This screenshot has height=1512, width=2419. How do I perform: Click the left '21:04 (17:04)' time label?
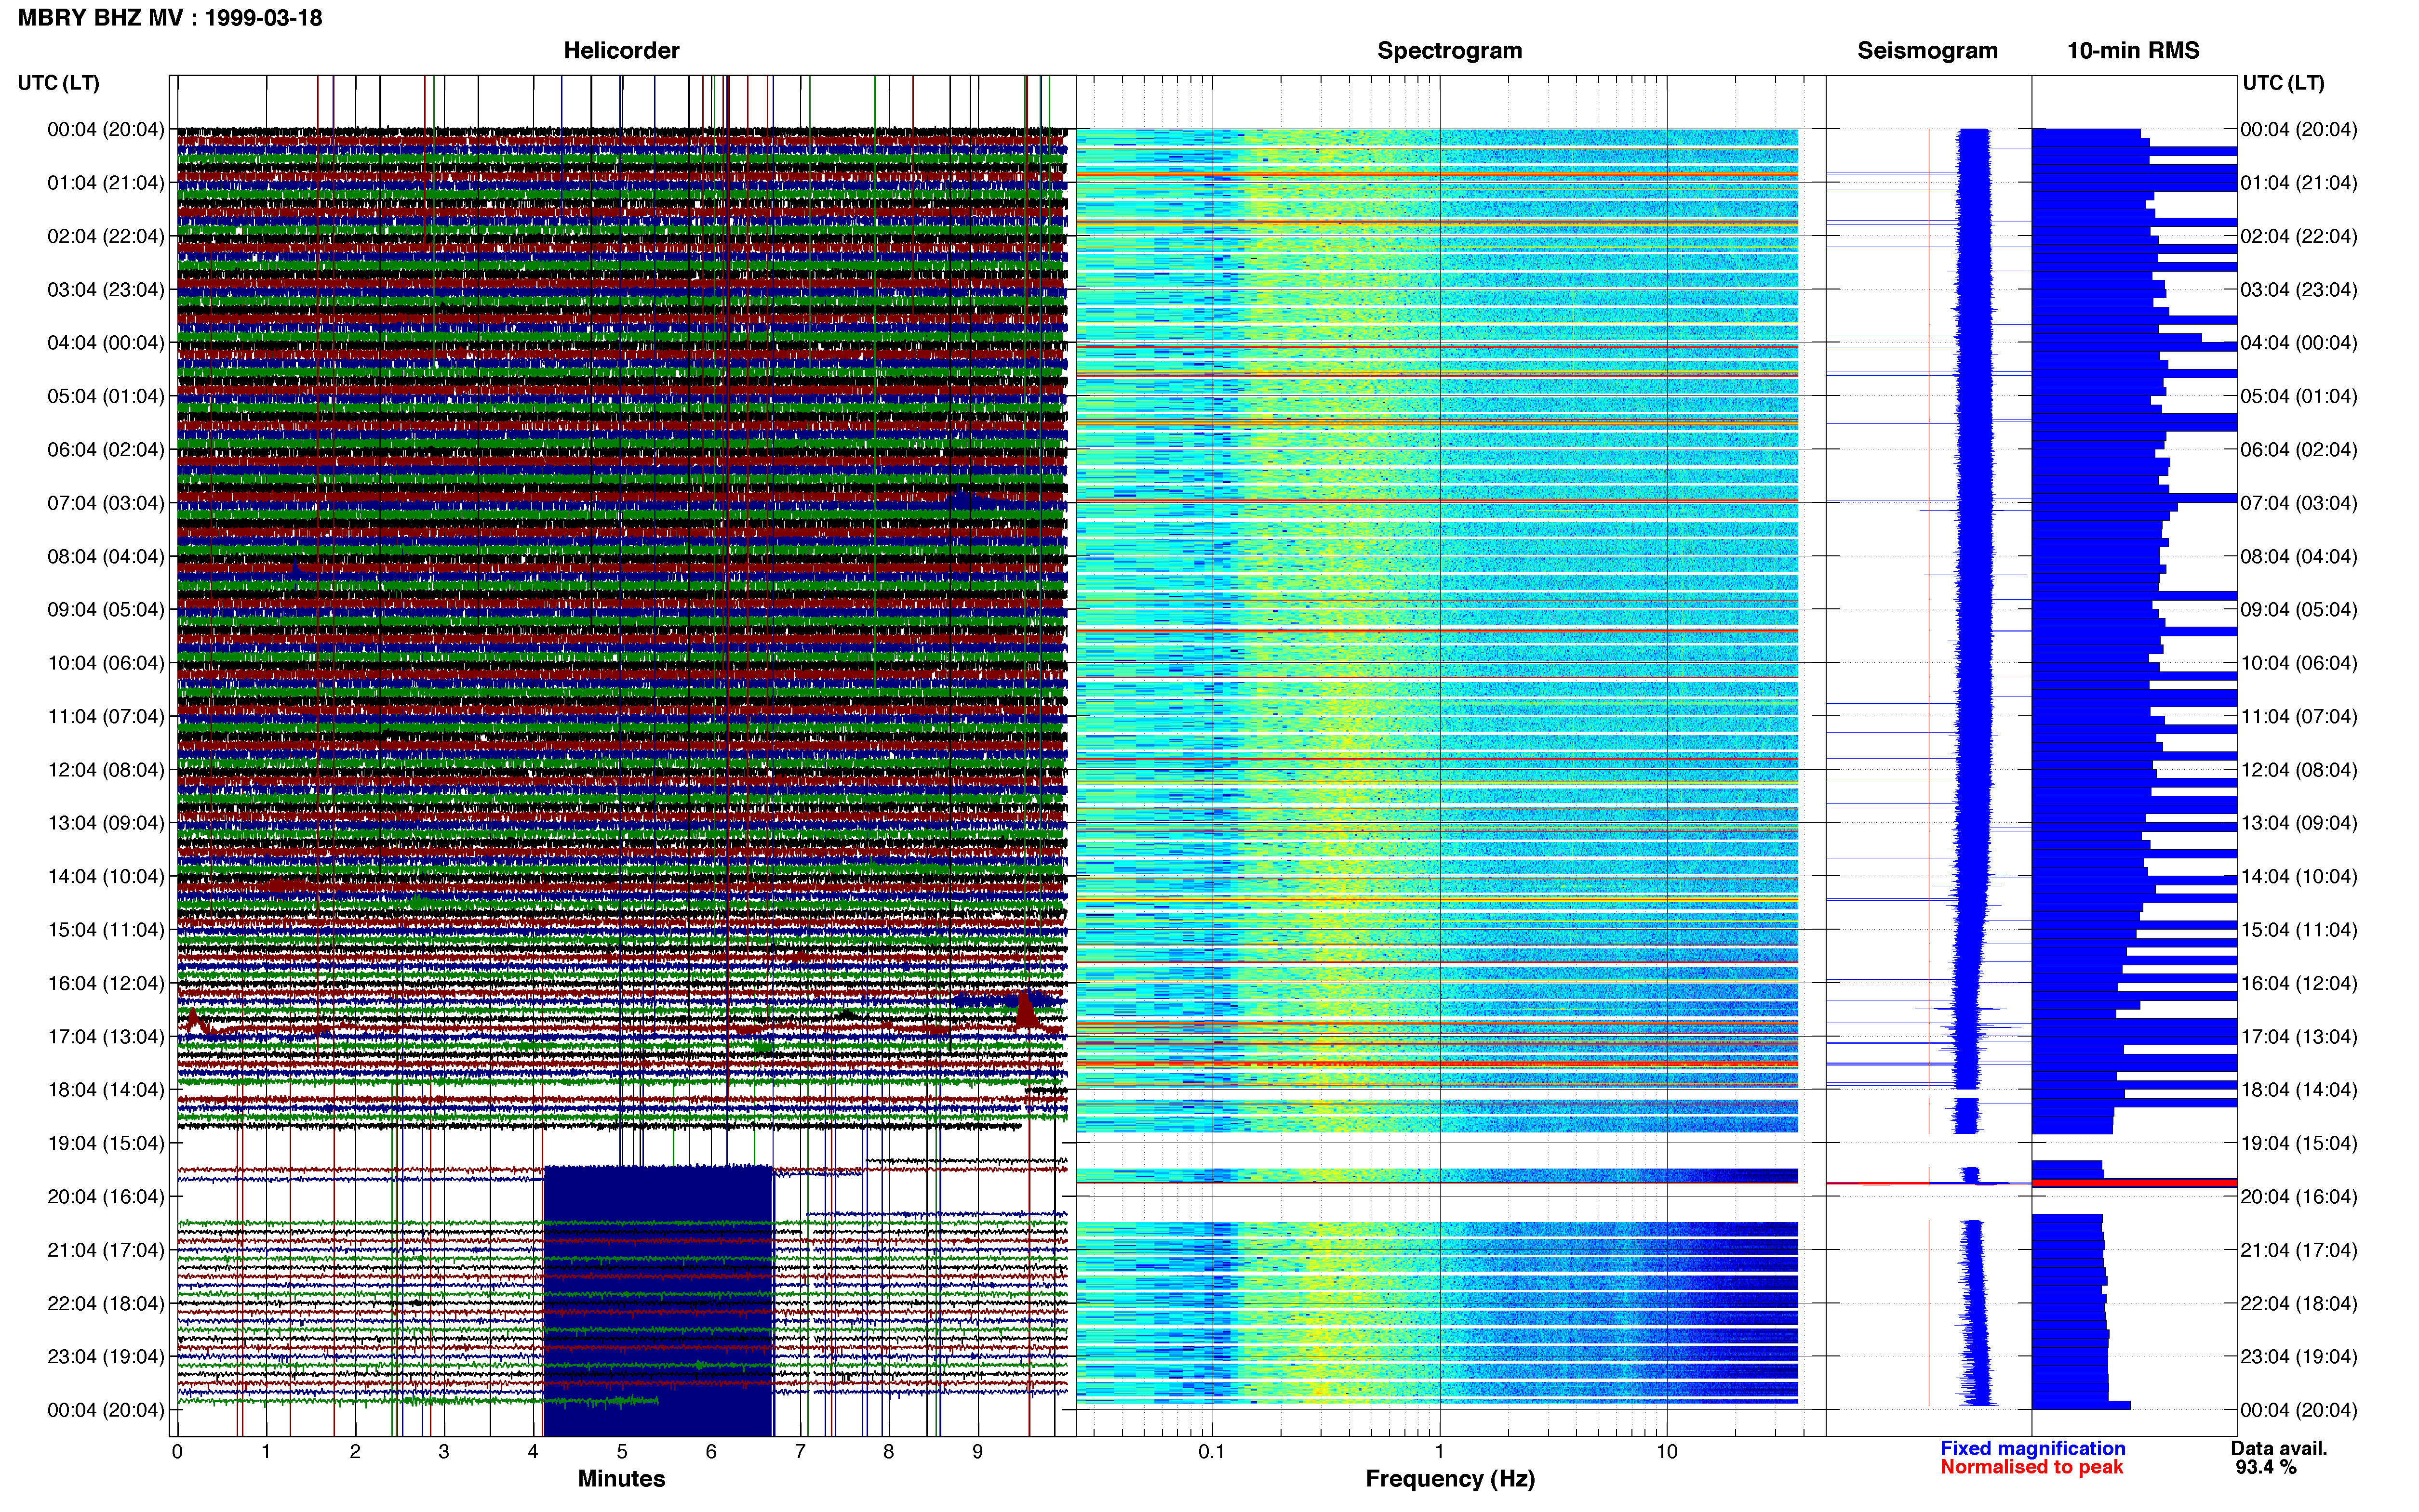click(106, 1250)
